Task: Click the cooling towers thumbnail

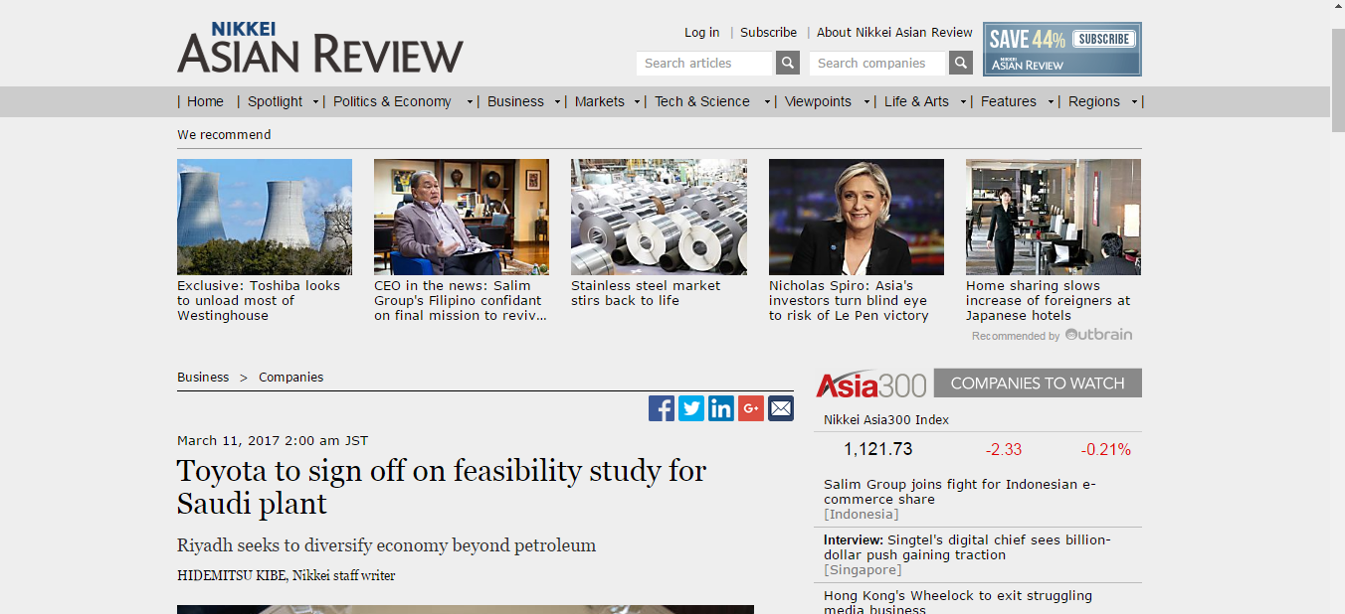Action: coord(265,217)
